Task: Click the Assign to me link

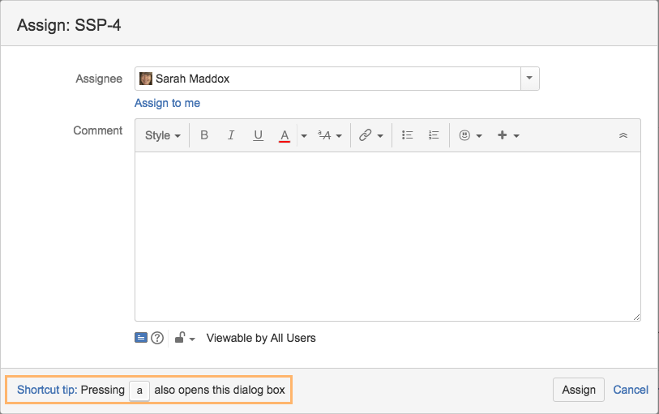Action: (167, 103)
